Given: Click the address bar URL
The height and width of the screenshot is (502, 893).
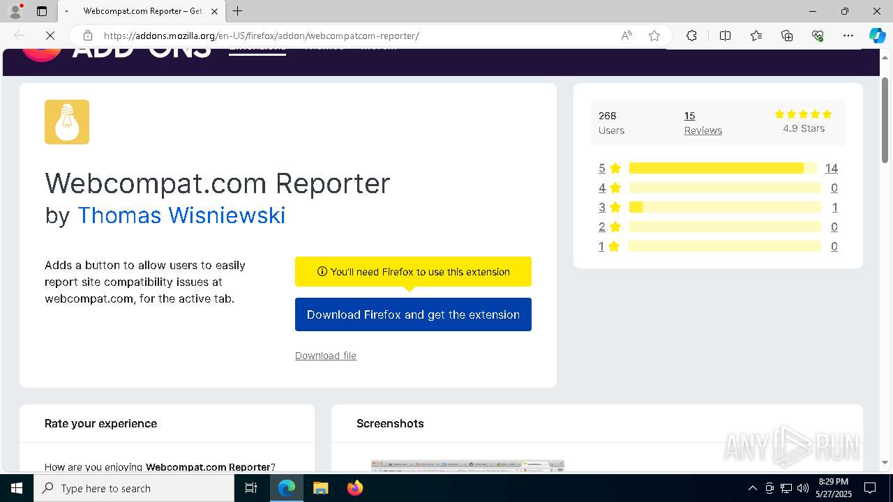Looking at the screenshot, I should point(261,36).
